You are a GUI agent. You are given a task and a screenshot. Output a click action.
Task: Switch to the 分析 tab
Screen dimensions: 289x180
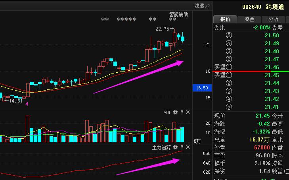pyautogui.click(x=273, y=19)
